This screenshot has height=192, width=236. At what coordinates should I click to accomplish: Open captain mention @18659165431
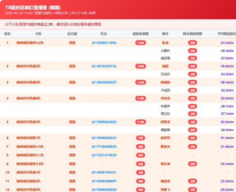point(104,173)
